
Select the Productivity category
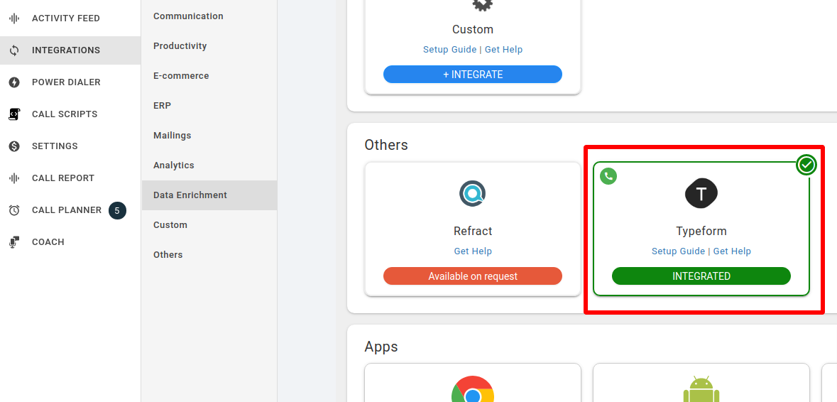[x=209, y=46]
